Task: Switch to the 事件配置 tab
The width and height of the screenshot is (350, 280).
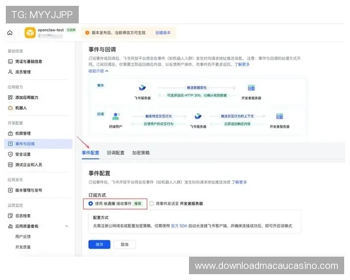Action: pyautogui.click(x=90, y=153)
